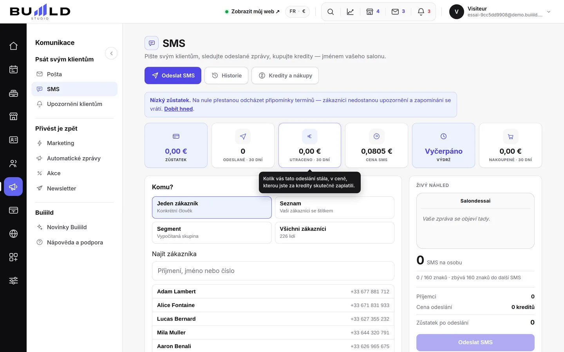The width and height of the screenshot is (564, 352).
Task: Select the 'Jeden zákazník' recipient option
Action: [212, 207]
